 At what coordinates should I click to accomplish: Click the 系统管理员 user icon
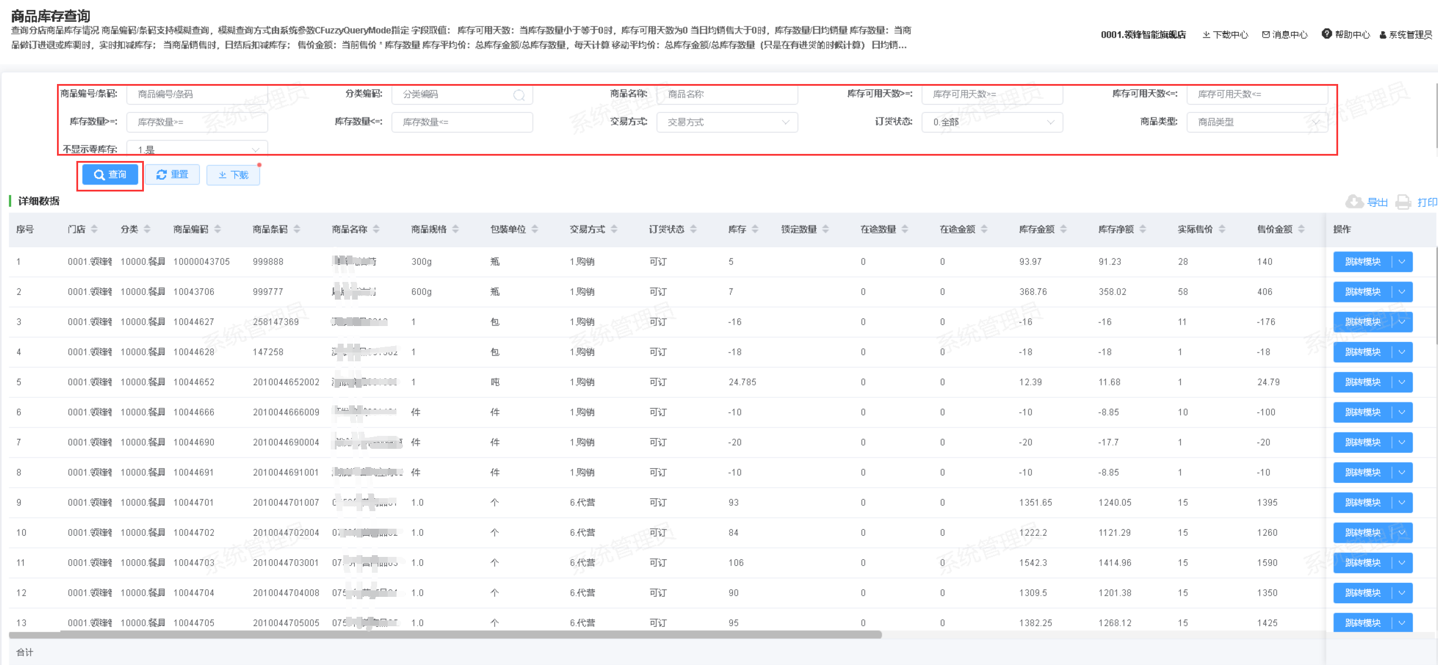click(1383, 35)
